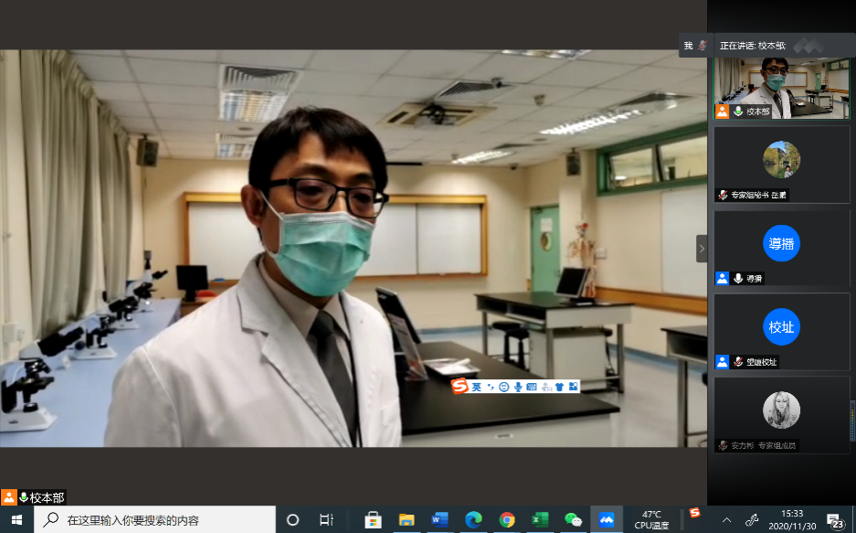
Task: Toggle Sogou 英 language mode
Action: (477, 387)
